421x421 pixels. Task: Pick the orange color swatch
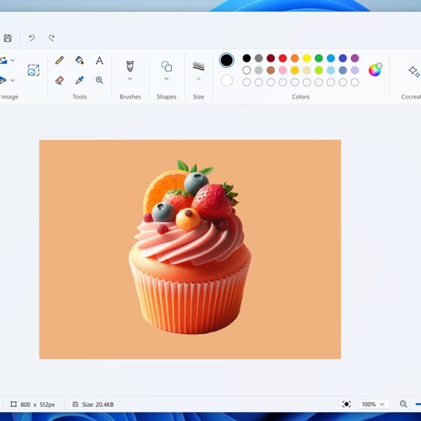[295, 58]
